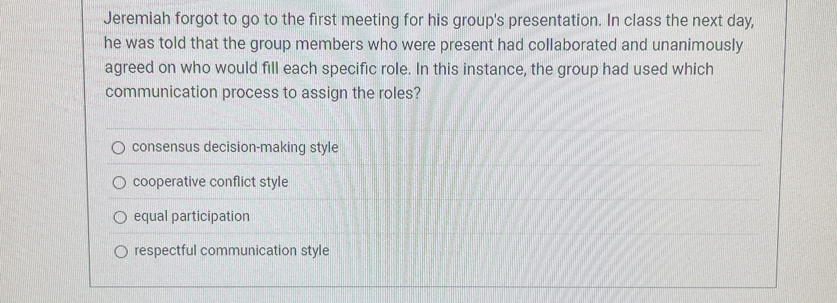
Task: Select the cooperative conflict style option
Action: coord(209,182)
